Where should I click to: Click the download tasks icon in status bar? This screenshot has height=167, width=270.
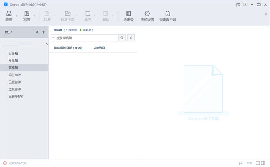[241, 163]
